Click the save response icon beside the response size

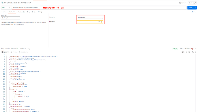click(192, 49)
